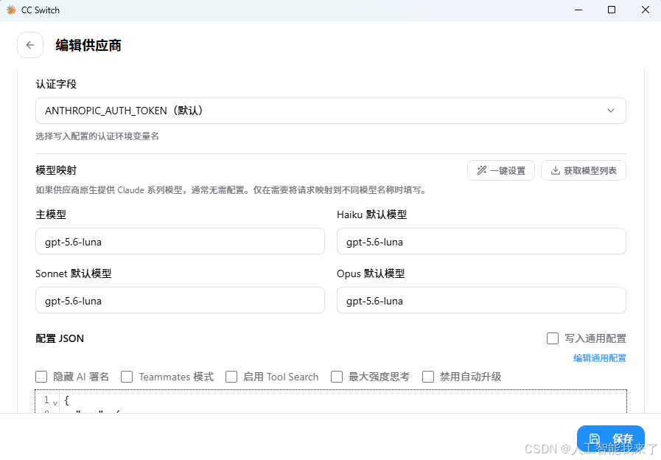Click the 模型映射 section heading
This screenshot has width=661, height=460.
click(56, 170)
